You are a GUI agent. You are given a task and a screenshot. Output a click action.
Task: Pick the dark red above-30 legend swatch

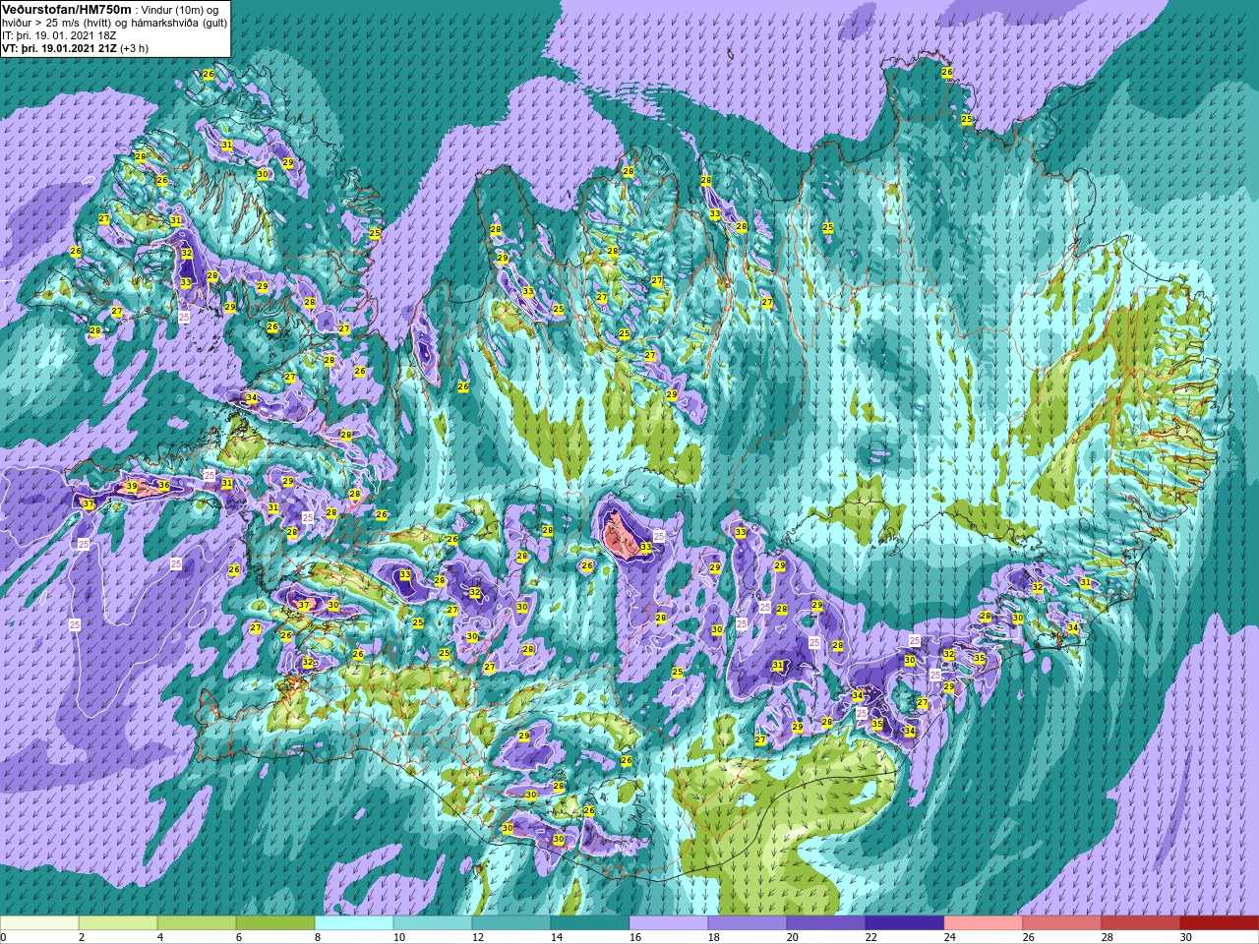1220,923
